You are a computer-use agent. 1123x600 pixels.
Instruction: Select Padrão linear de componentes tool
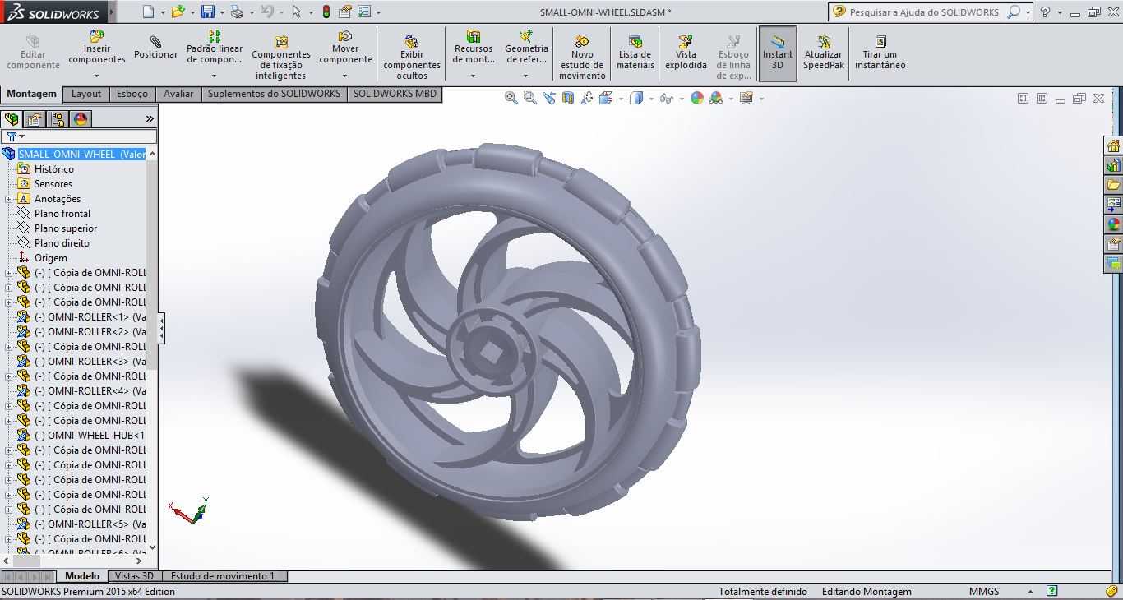pyautogui.click(x=215, y=48)
